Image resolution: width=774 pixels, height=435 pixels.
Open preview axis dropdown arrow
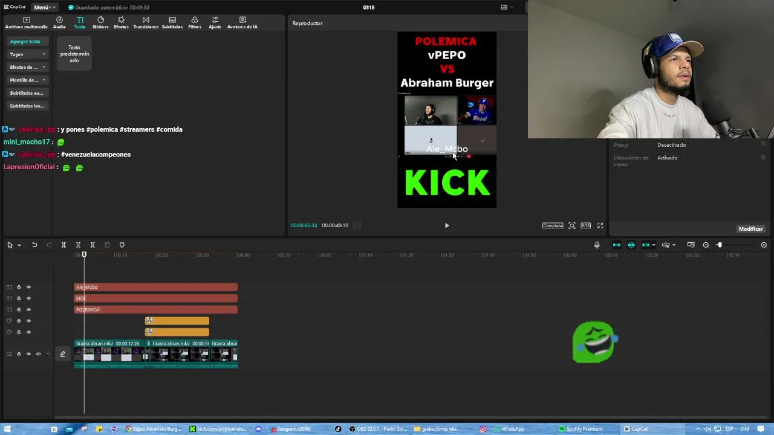click(x=674, y=245)
